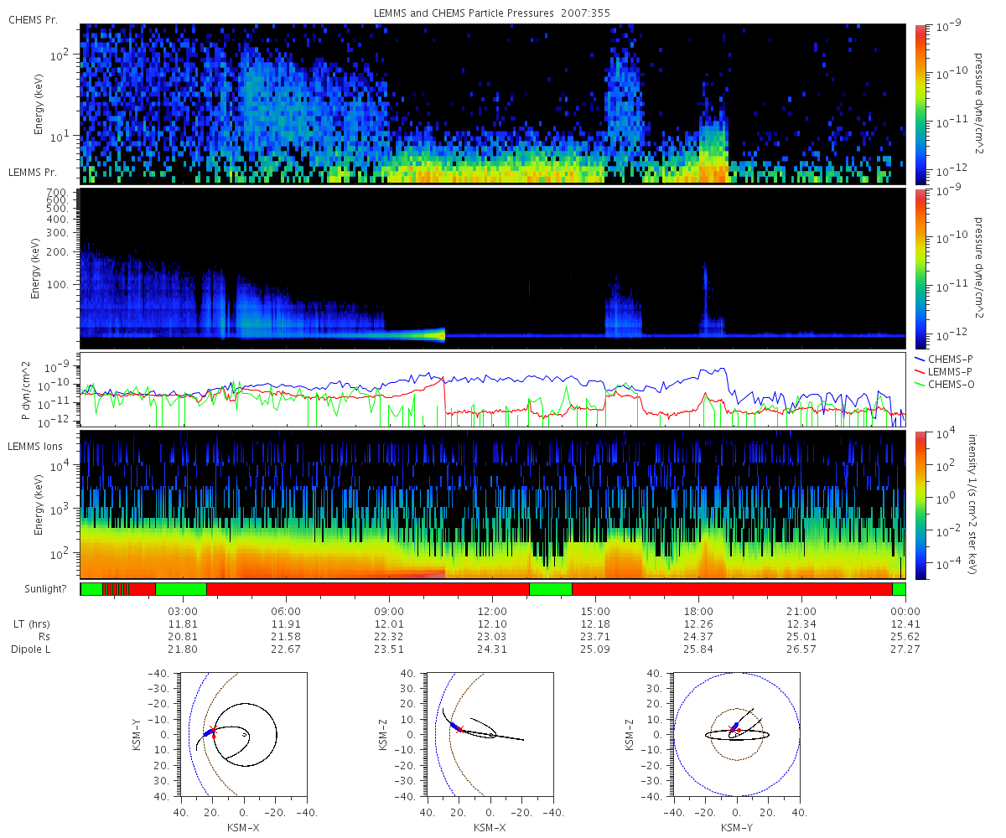Select the 'CHEMS Pr.' panel label
1006x838 pixels.
[33, 19]
